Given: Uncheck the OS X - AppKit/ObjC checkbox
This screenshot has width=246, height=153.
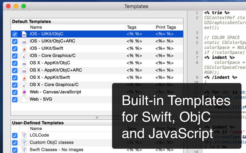Looking at the screenshot, I should (15, 63).
